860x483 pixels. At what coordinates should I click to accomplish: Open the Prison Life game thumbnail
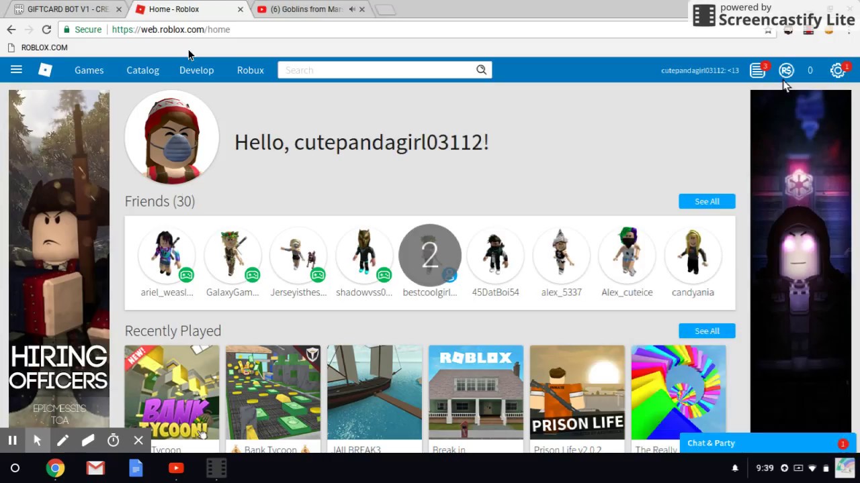[577, 392]
